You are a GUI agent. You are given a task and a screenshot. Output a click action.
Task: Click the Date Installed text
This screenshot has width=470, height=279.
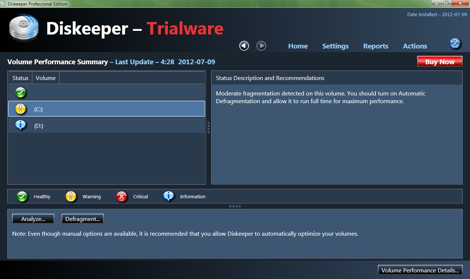(437, 15)
